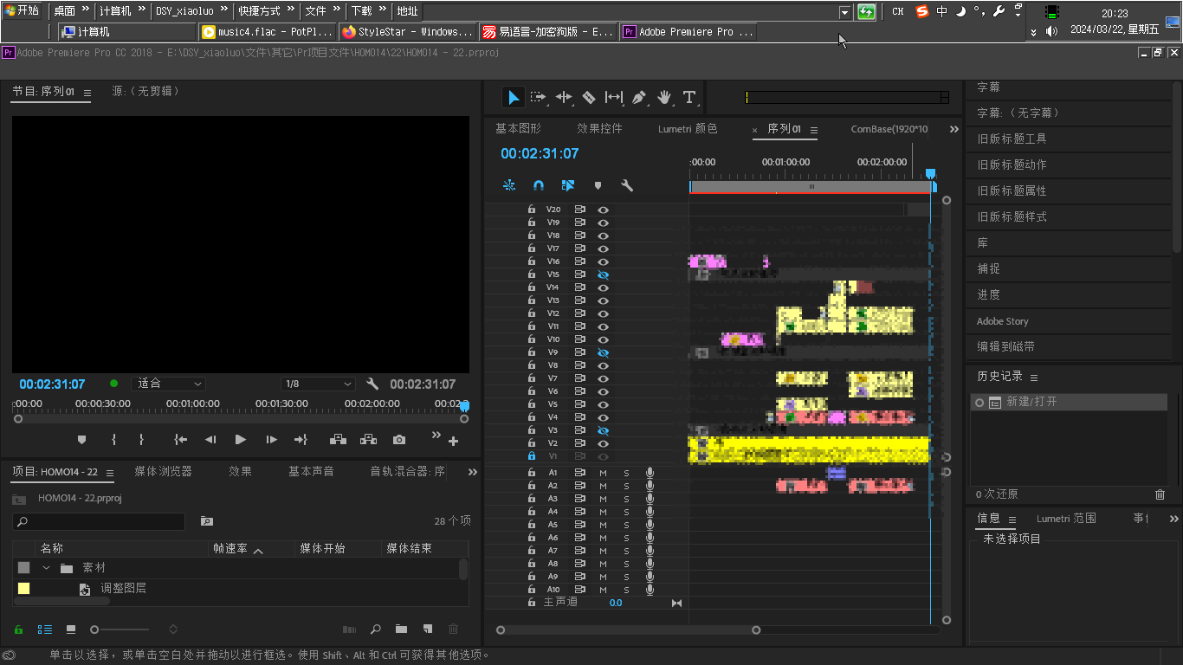This screenshot has width=1183, height=665.
Task: Open playback resolution 1/8 dropdown
Action: [318, 384]
